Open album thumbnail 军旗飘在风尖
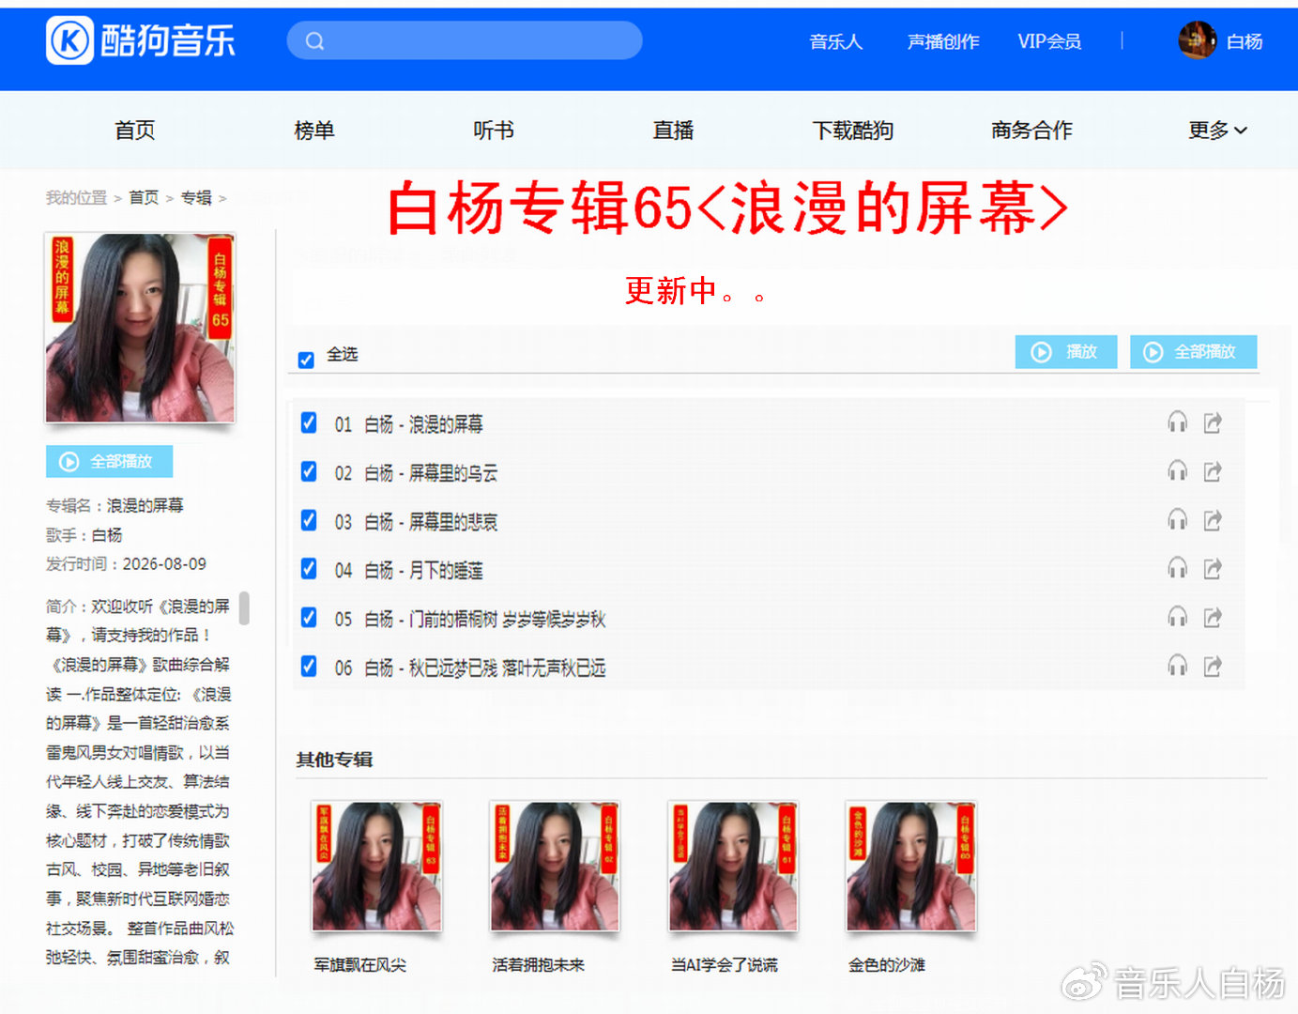 pyautogui.click(x=376, y=866)
